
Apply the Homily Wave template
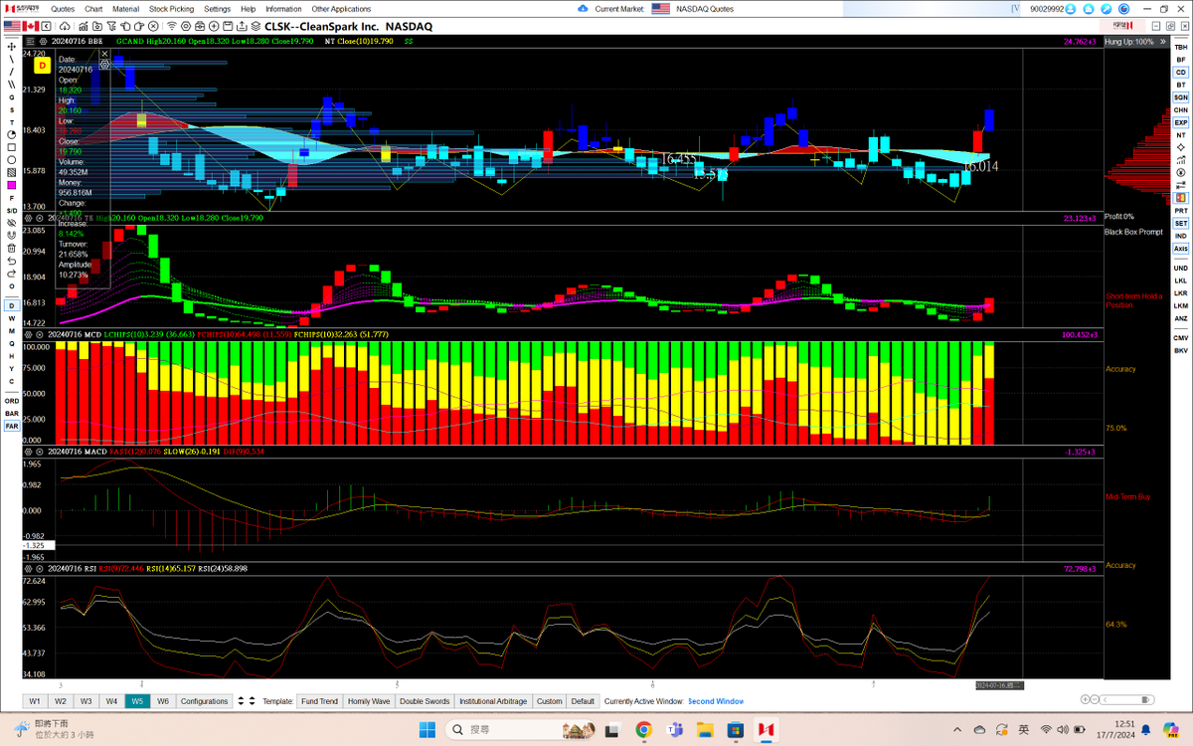(369, 701)
